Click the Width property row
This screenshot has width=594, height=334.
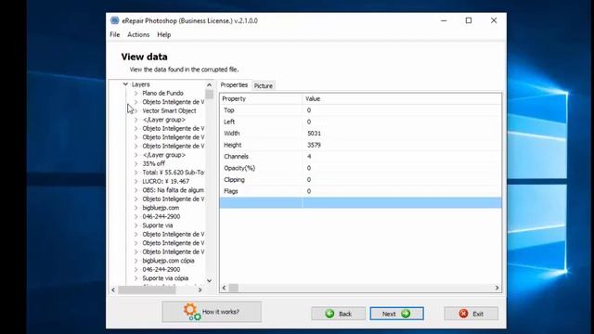point(361,134)
